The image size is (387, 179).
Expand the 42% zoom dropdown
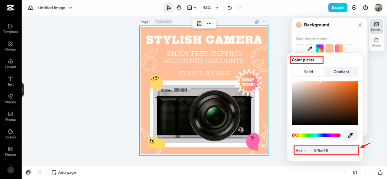point(216,8)
